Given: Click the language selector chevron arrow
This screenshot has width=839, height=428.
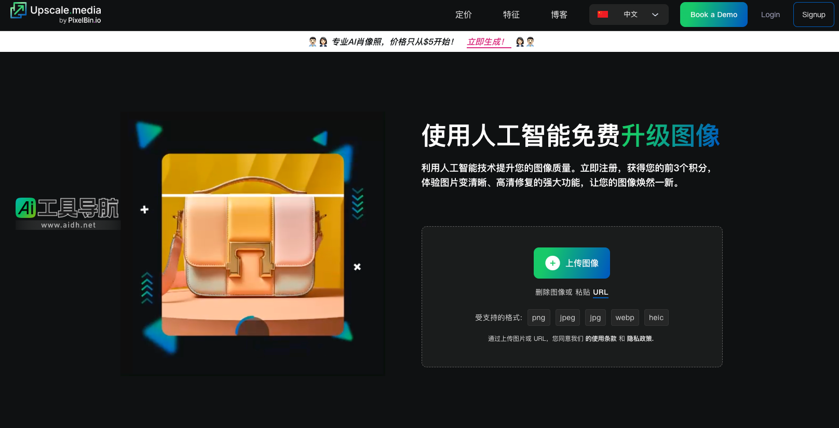Looking at the screenshot, I should 655,15.
